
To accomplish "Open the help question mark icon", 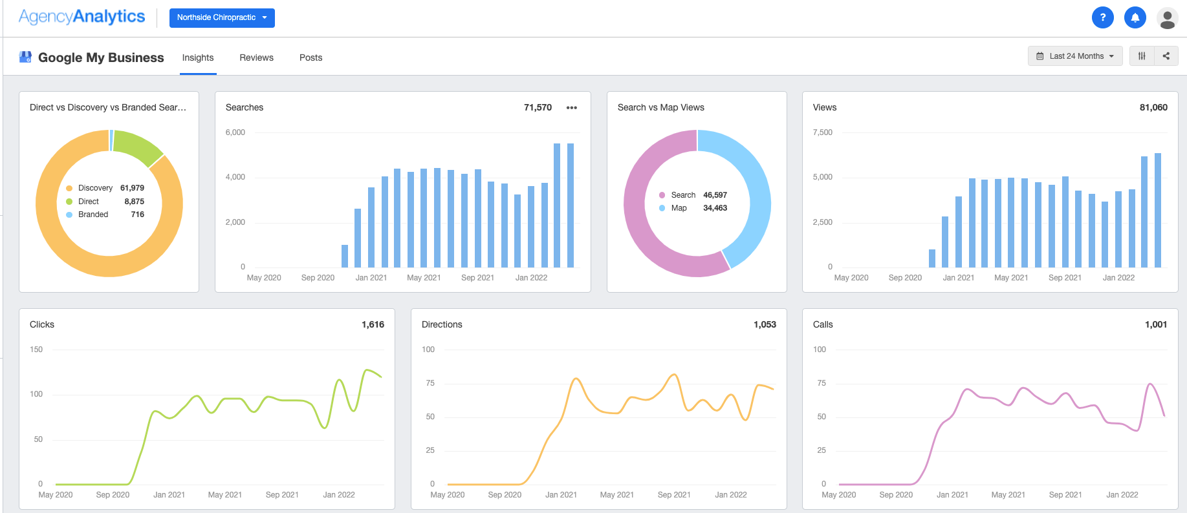I will click(1102, 17).
